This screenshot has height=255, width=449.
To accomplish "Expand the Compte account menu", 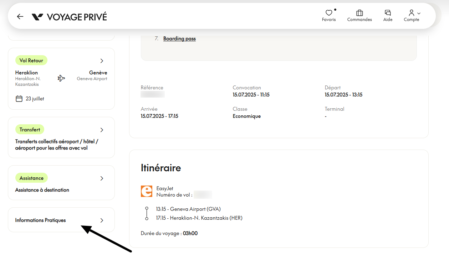I will [x=412, y=16].
